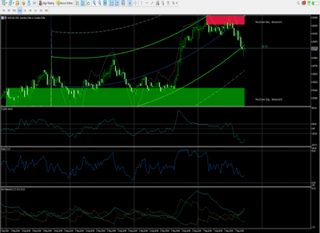Zoom in on the chart

94,3
